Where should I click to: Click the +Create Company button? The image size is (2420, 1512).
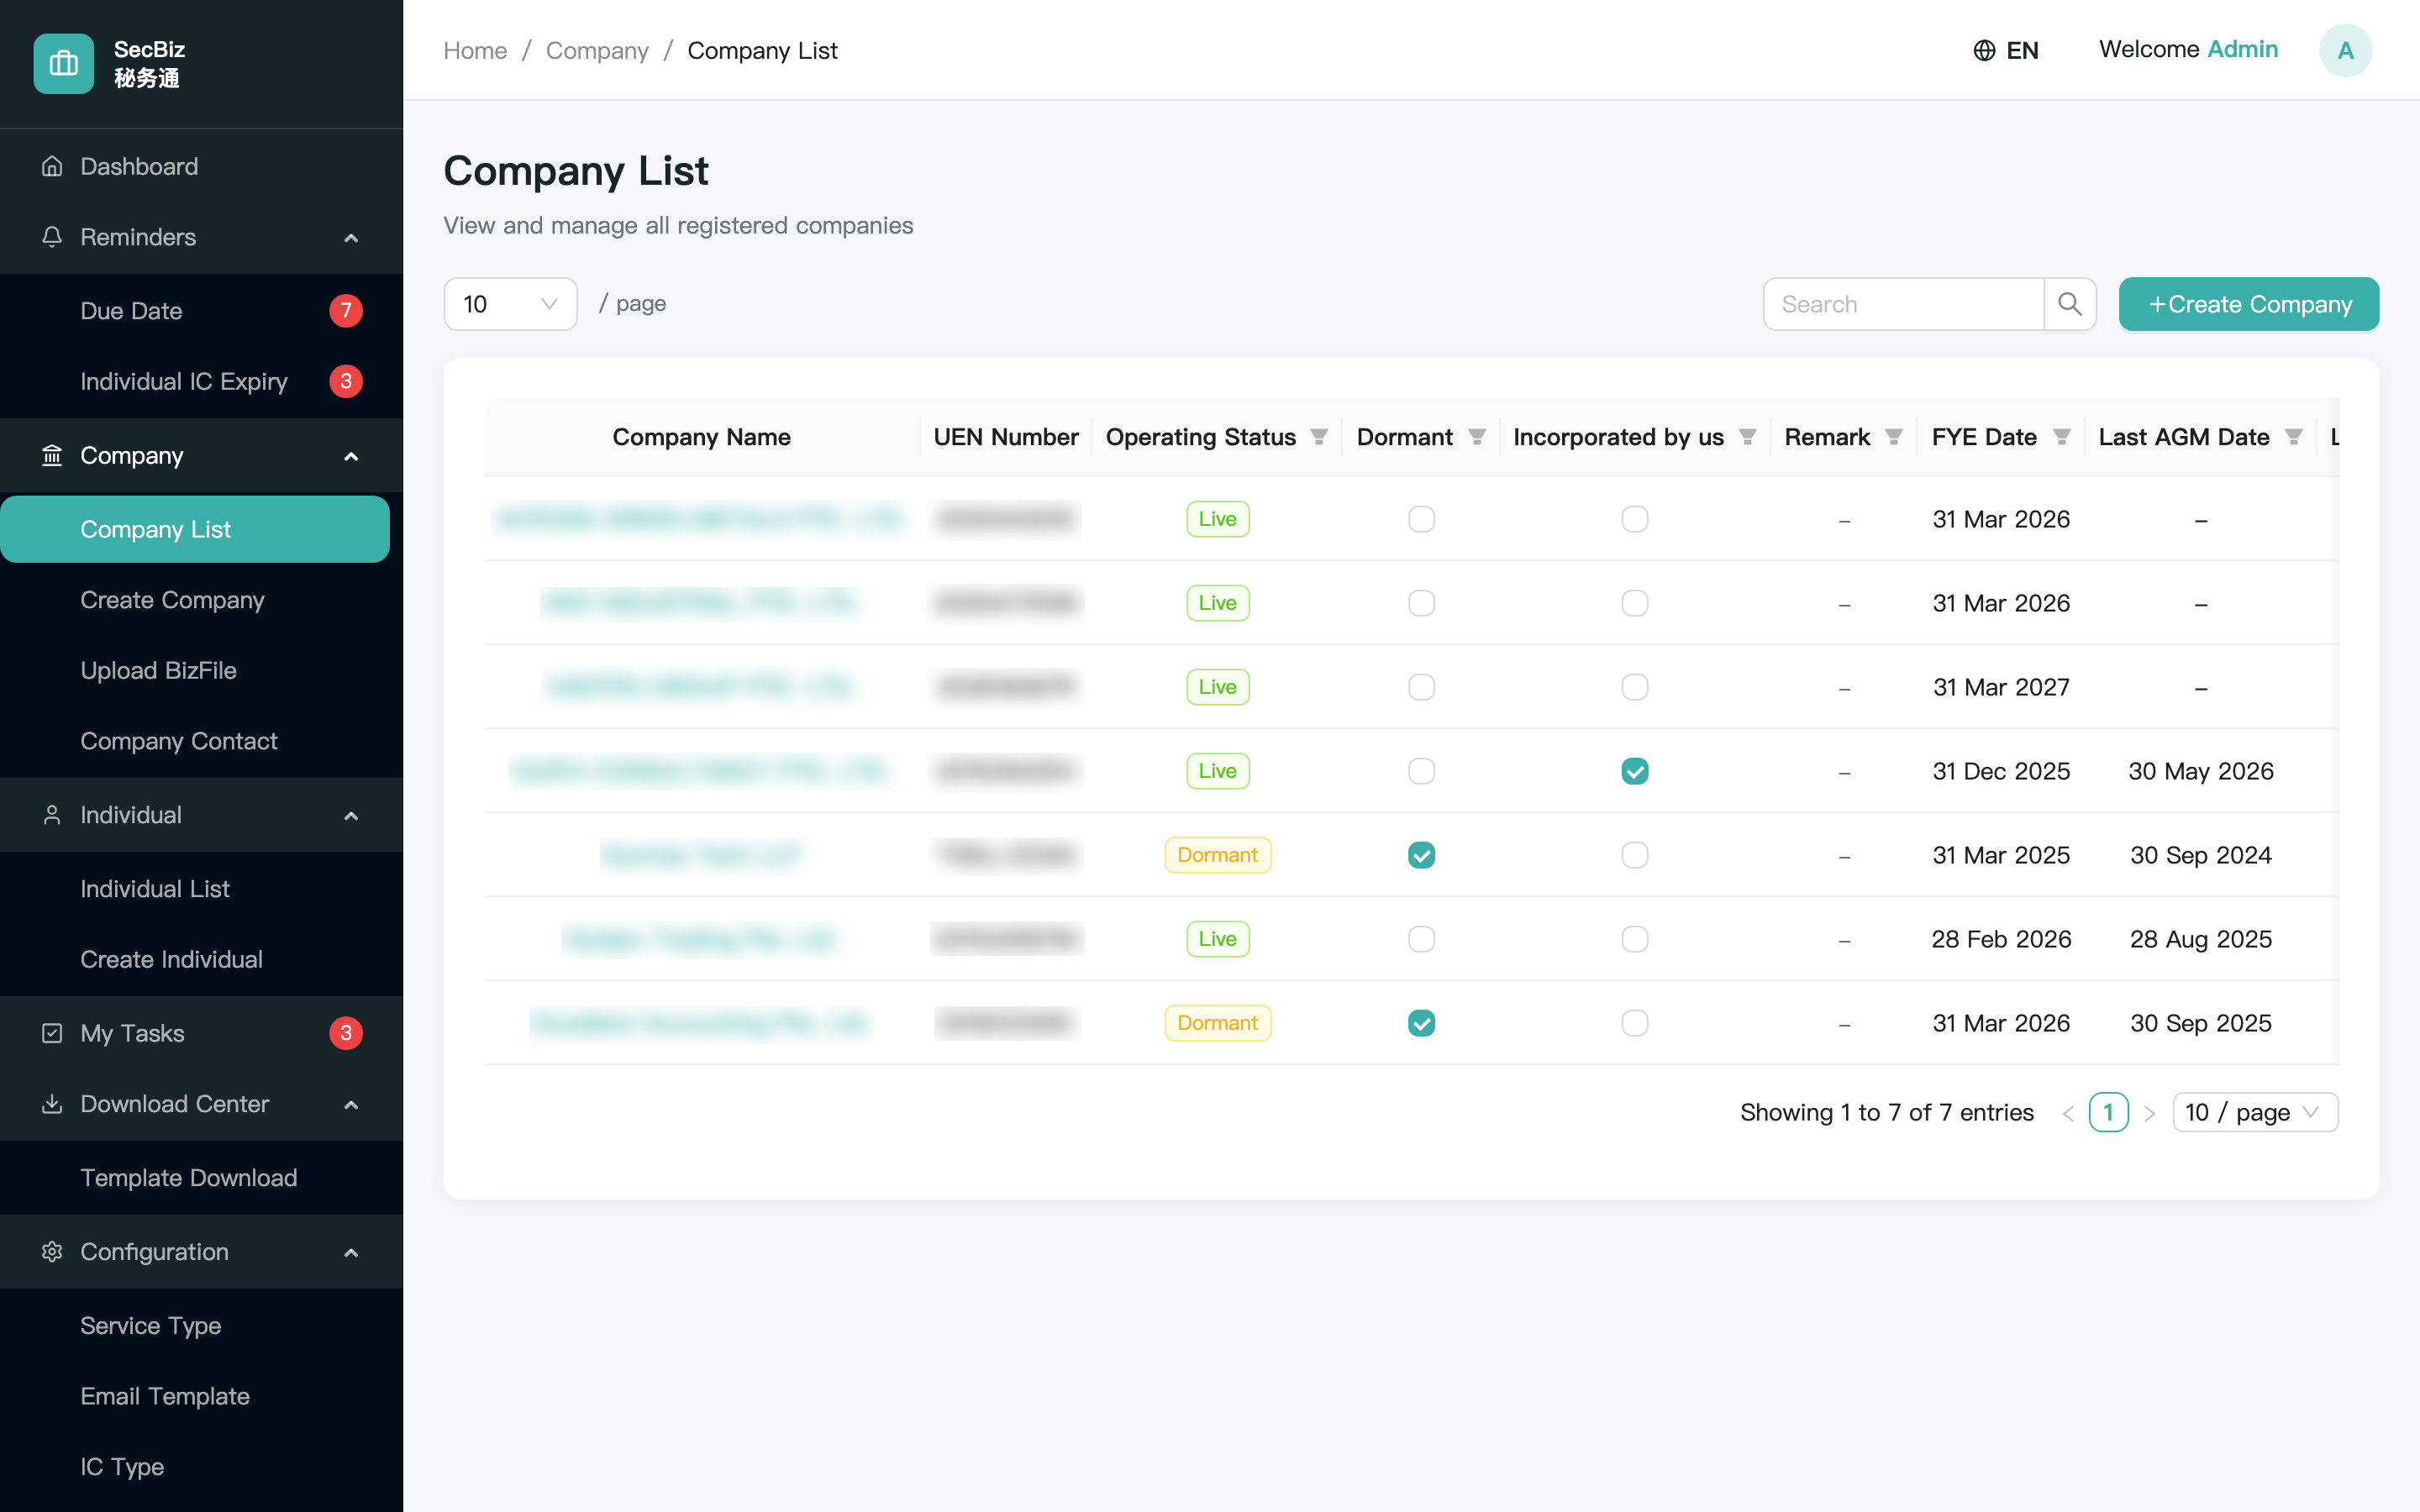click(x=2249, y=304)
